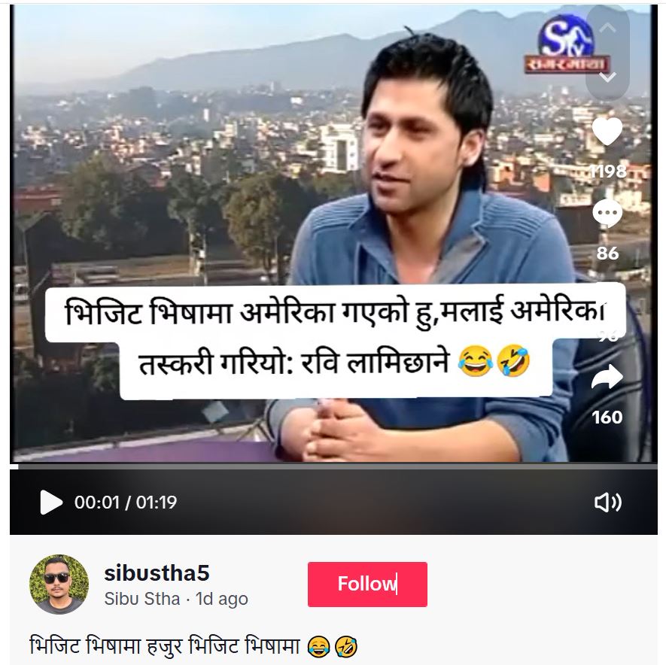Play the video with the triangle button
The image size is (666, 665).
tap(51, 503)
